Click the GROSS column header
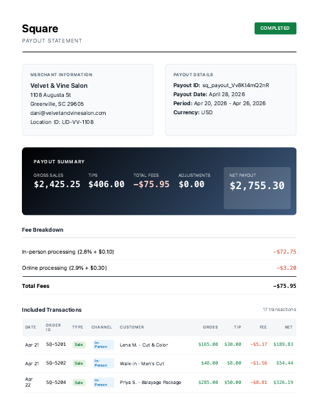 [x=210, y=327]
